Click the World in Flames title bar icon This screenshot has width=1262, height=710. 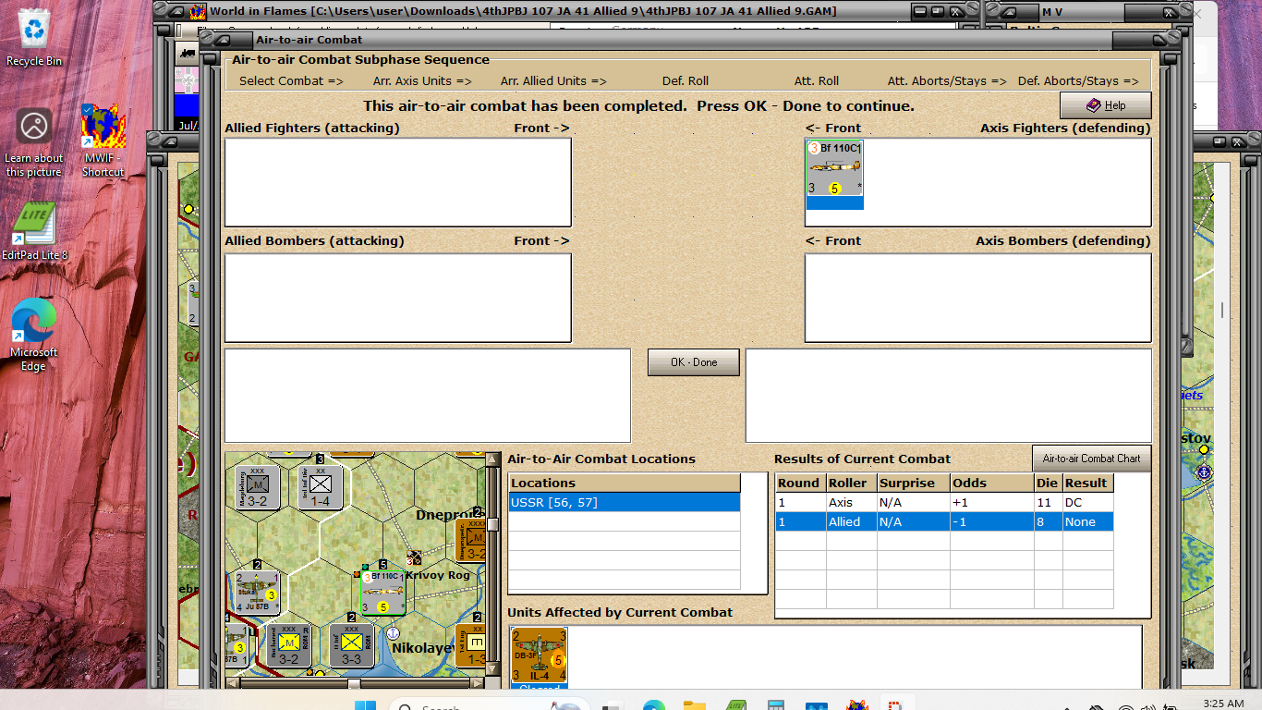point(198,11)
